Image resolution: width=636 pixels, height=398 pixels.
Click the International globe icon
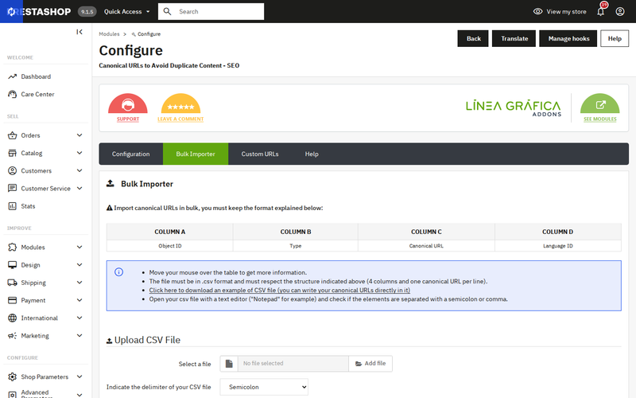[12, 318]
